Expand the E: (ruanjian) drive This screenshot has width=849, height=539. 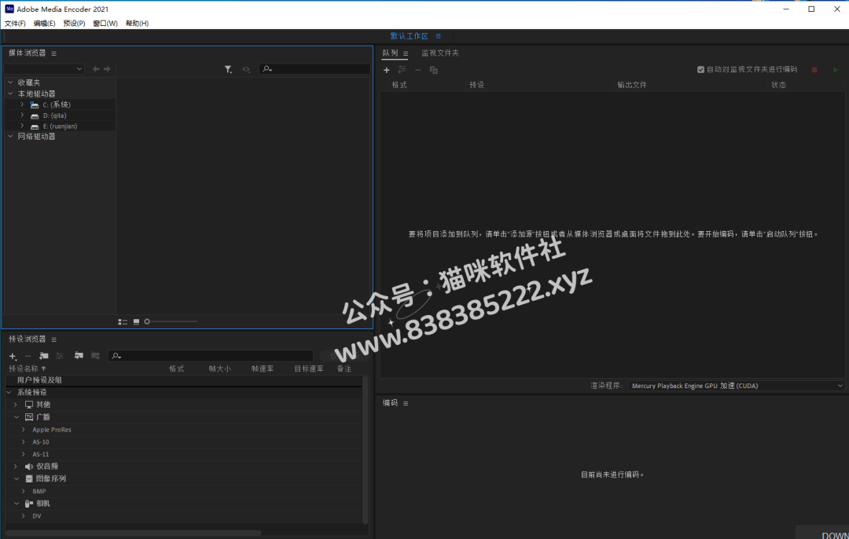(22, 126)
